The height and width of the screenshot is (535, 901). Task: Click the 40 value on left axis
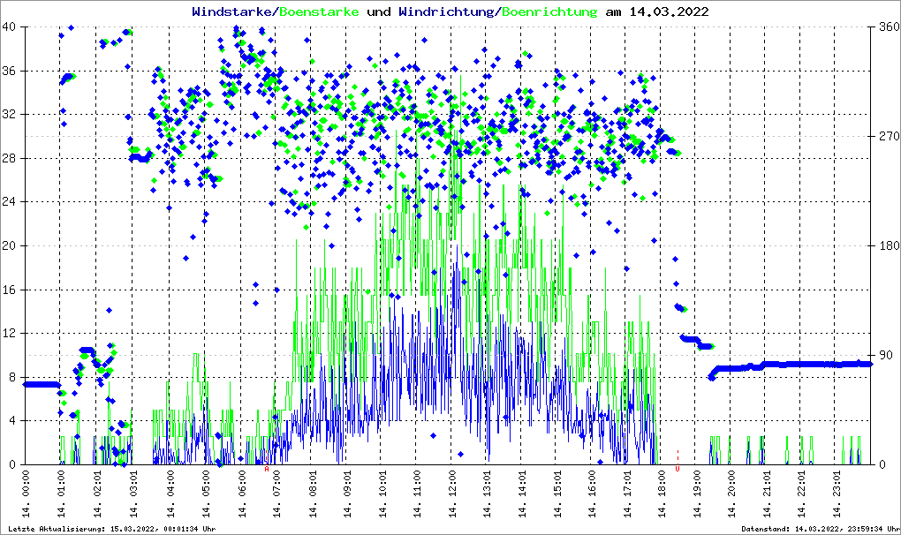[x=9, y=26]
